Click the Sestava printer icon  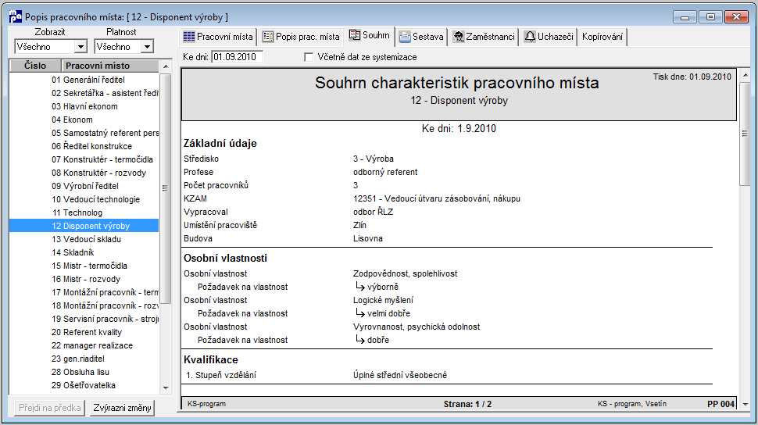tap(405, 37)
